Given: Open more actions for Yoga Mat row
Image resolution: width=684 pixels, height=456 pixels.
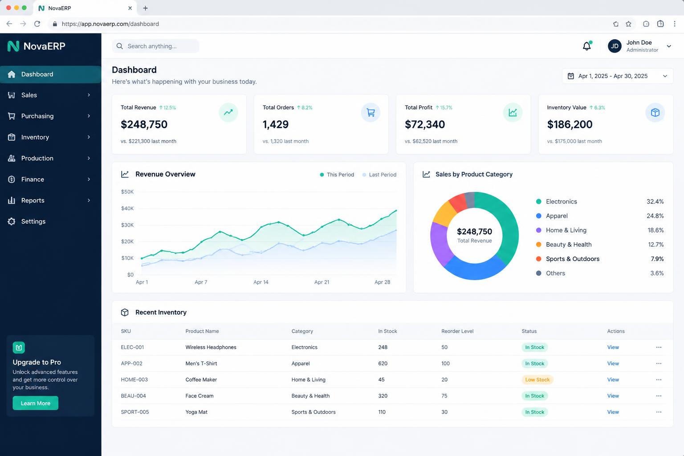Looking at the screenshot, I should [x=659, y=412].
